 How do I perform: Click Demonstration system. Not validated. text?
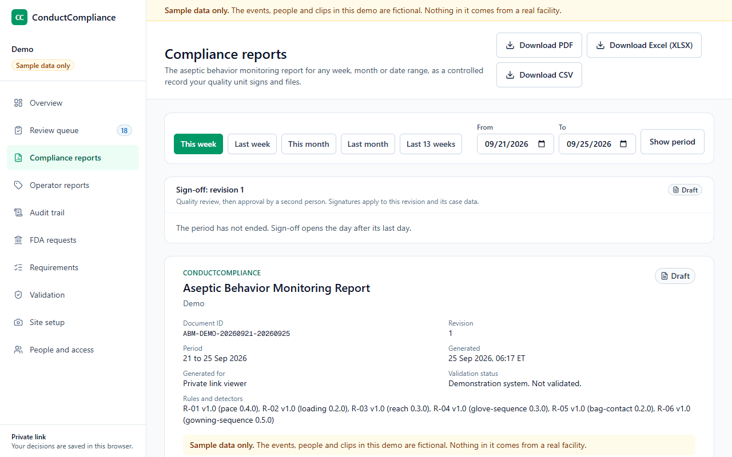point(515,384)
